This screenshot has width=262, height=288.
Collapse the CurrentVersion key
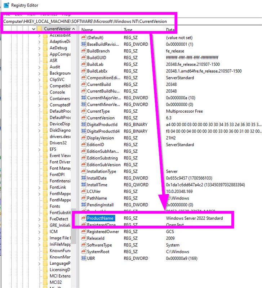pos(33,29)
